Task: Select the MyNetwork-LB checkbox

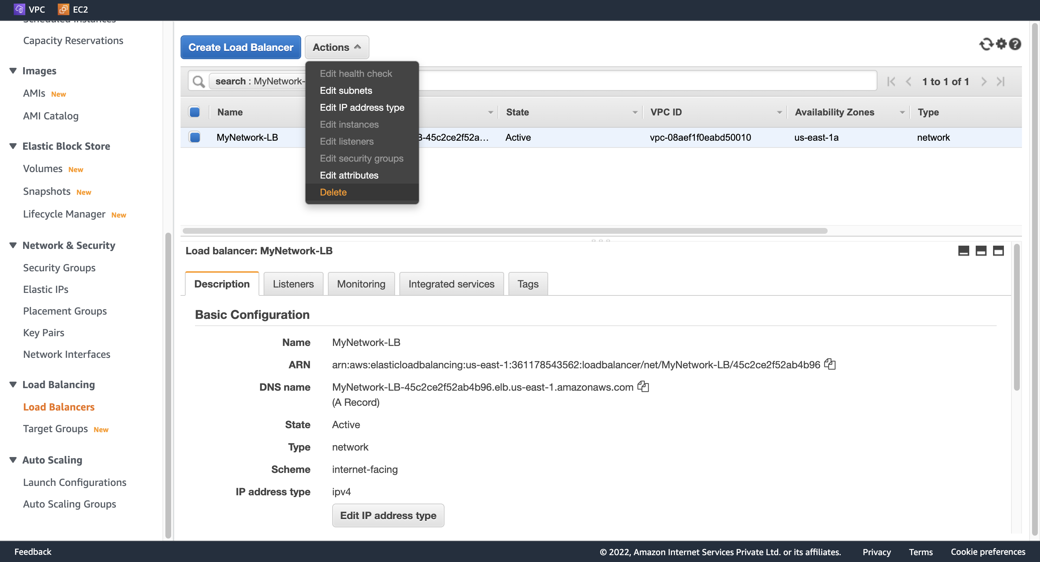Action: (x=195, y=137)
